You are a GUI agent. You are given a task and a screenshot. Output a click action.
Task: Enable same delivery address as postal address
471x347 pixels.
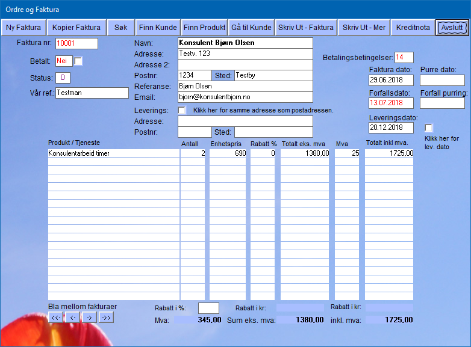pos(182,110)
